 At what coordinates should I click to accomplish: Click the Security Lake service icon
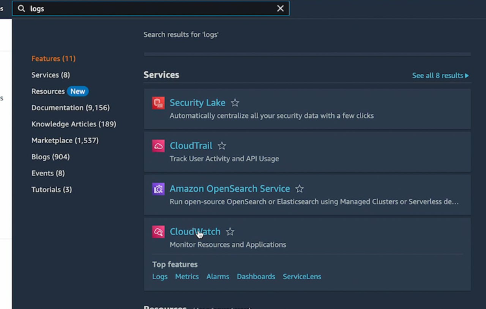159,103
